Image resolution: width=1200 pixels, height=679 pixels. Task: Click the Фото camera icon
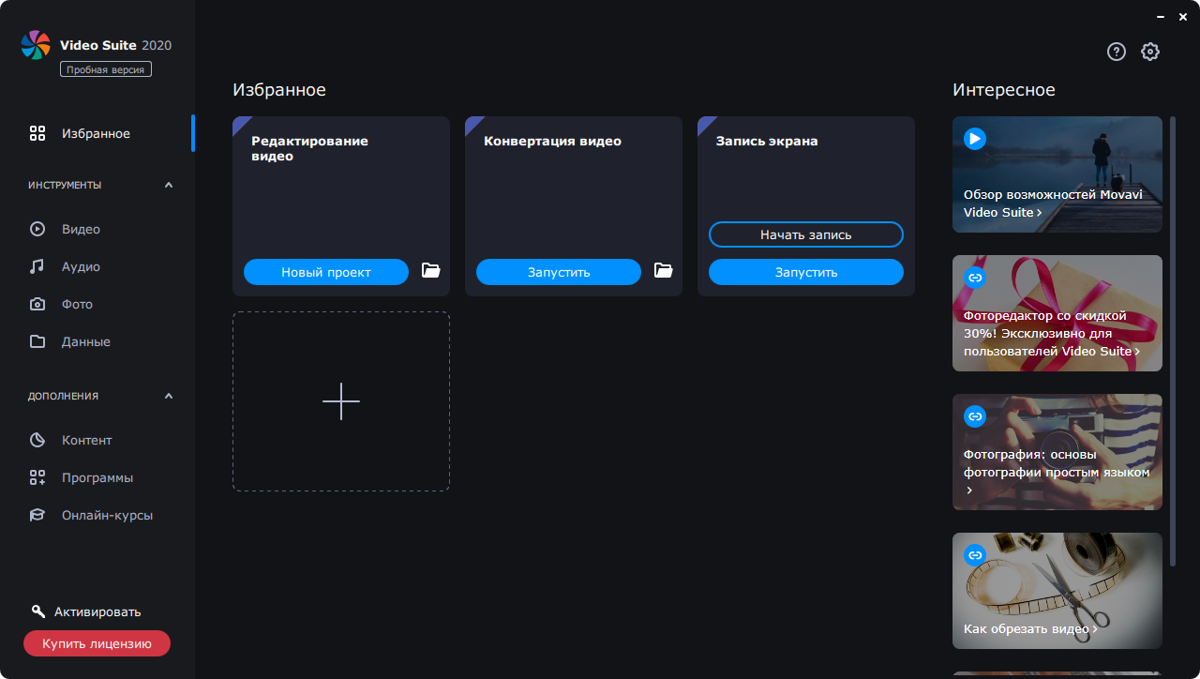(37, 304)
